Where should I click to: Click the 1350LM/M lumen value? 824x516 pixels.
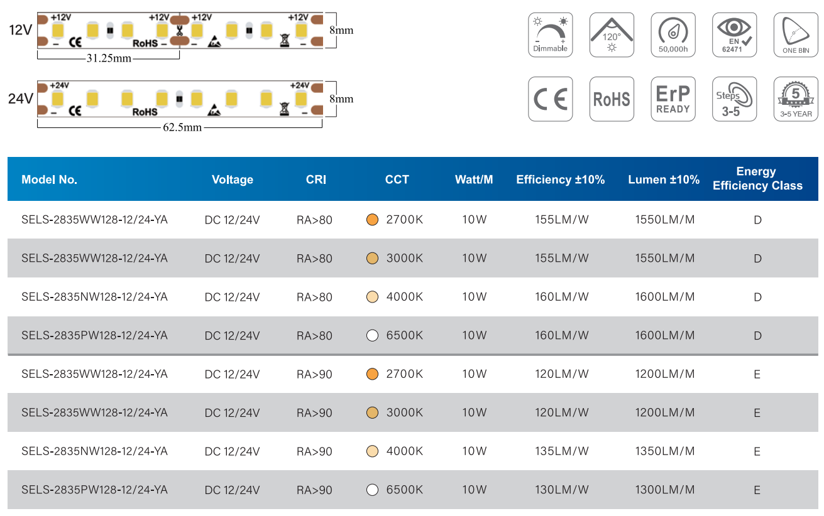pyautogui.click(x=664, y=451)
